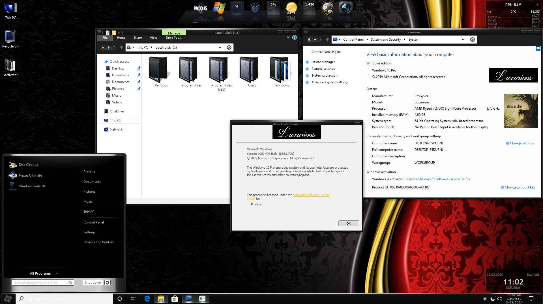543x304 pixels.
Task: Click the camera lens icon in the dock
Action: click(345, 8)
